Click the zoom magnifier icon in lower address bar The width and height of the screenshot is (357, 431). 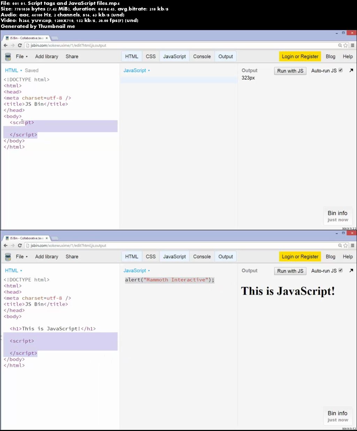click(x=340, y=246)
